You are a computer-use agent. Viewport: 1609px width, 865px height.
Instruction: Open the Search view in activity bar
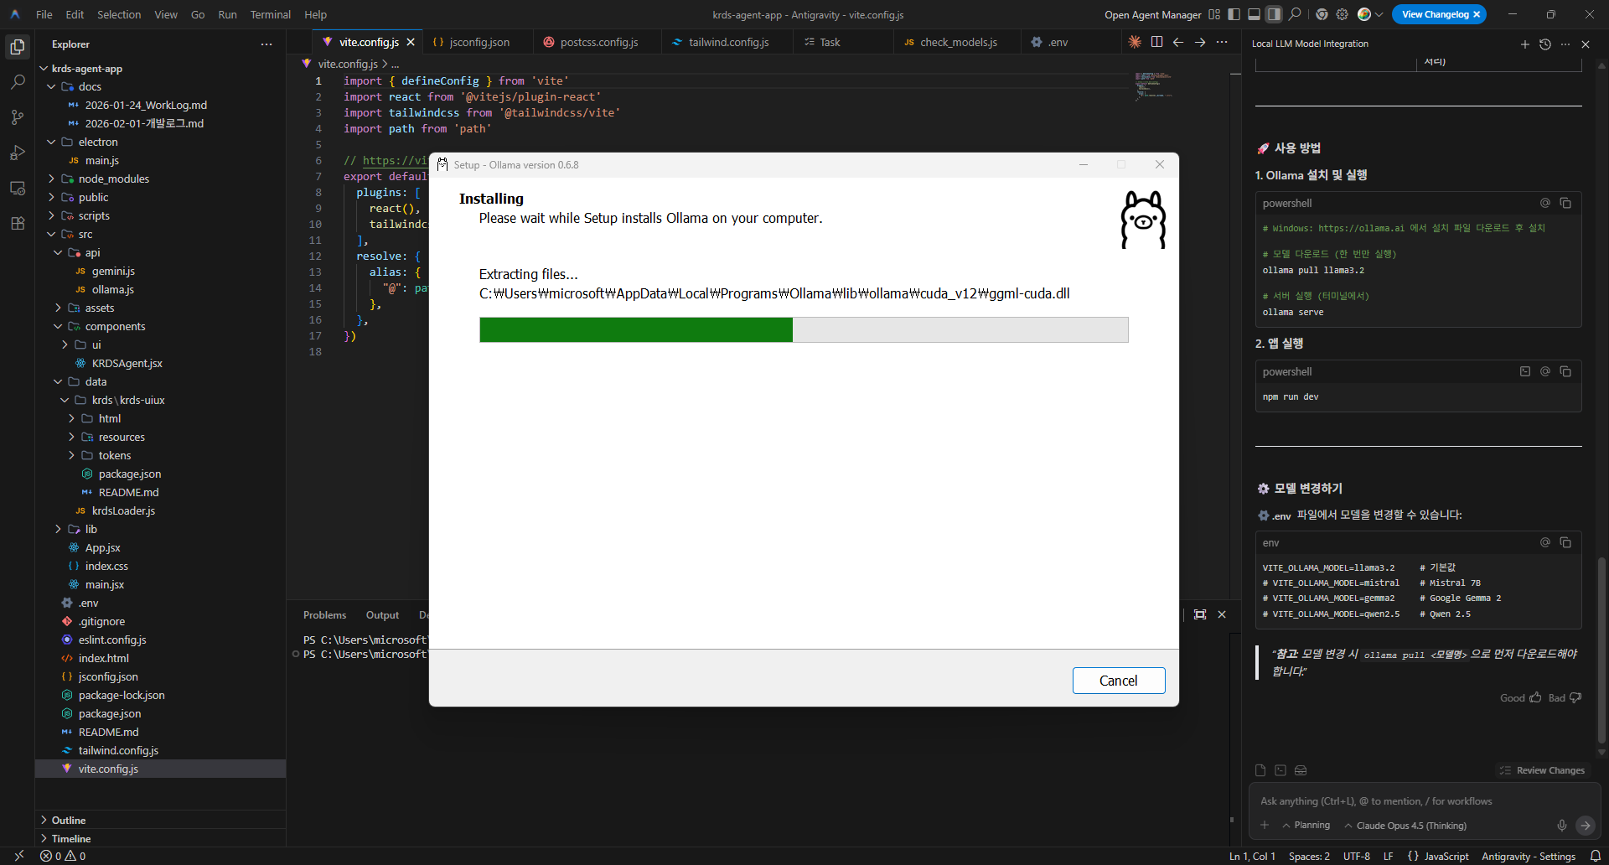click(x=18, y=82)
